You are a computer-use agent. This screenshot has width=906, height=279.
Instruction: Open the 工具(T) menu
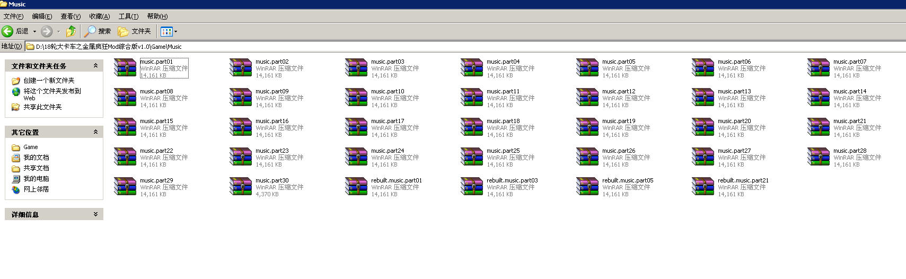[x=128, y=16]
